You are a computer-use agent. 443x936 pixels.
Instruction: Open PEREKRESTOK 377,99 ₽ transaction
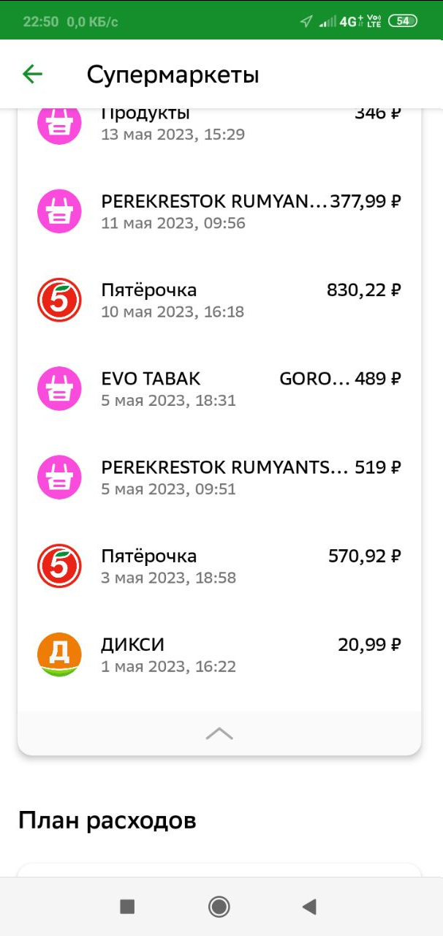coord(249,211)
